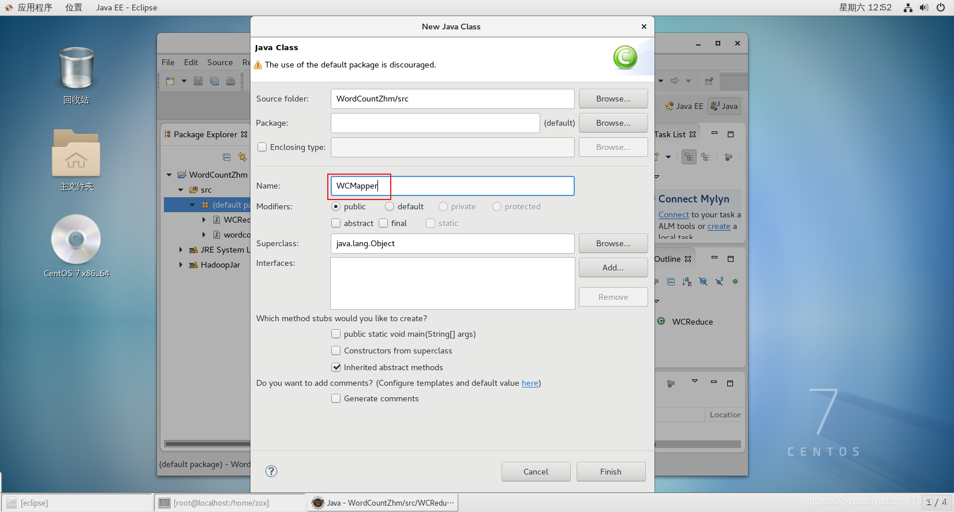
Task: Click the Save All icon in Eclipse toolbar
Action: tap(214, 81)
